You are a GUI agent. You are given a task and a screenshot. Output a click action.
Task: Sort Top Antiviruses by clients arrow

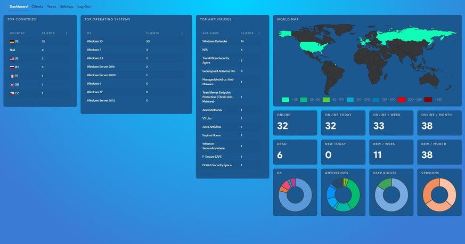click(259, 33)
